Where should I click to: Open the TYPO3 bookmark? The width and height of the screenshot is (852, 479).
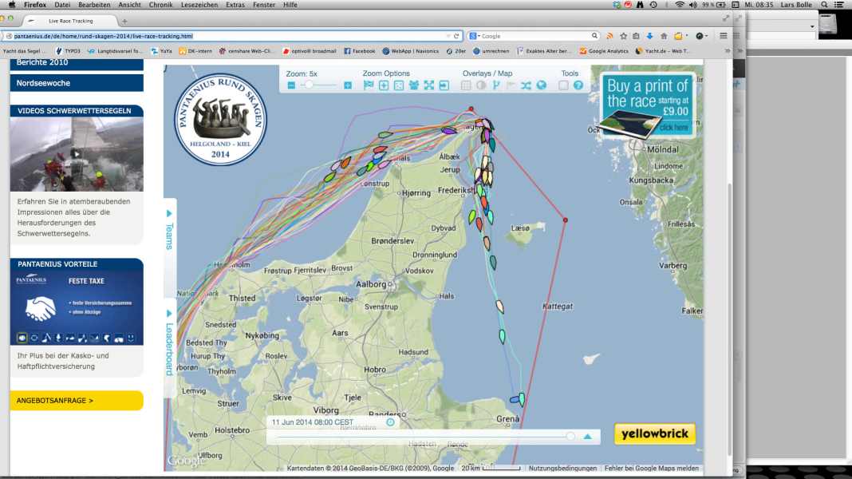point(69,51)
